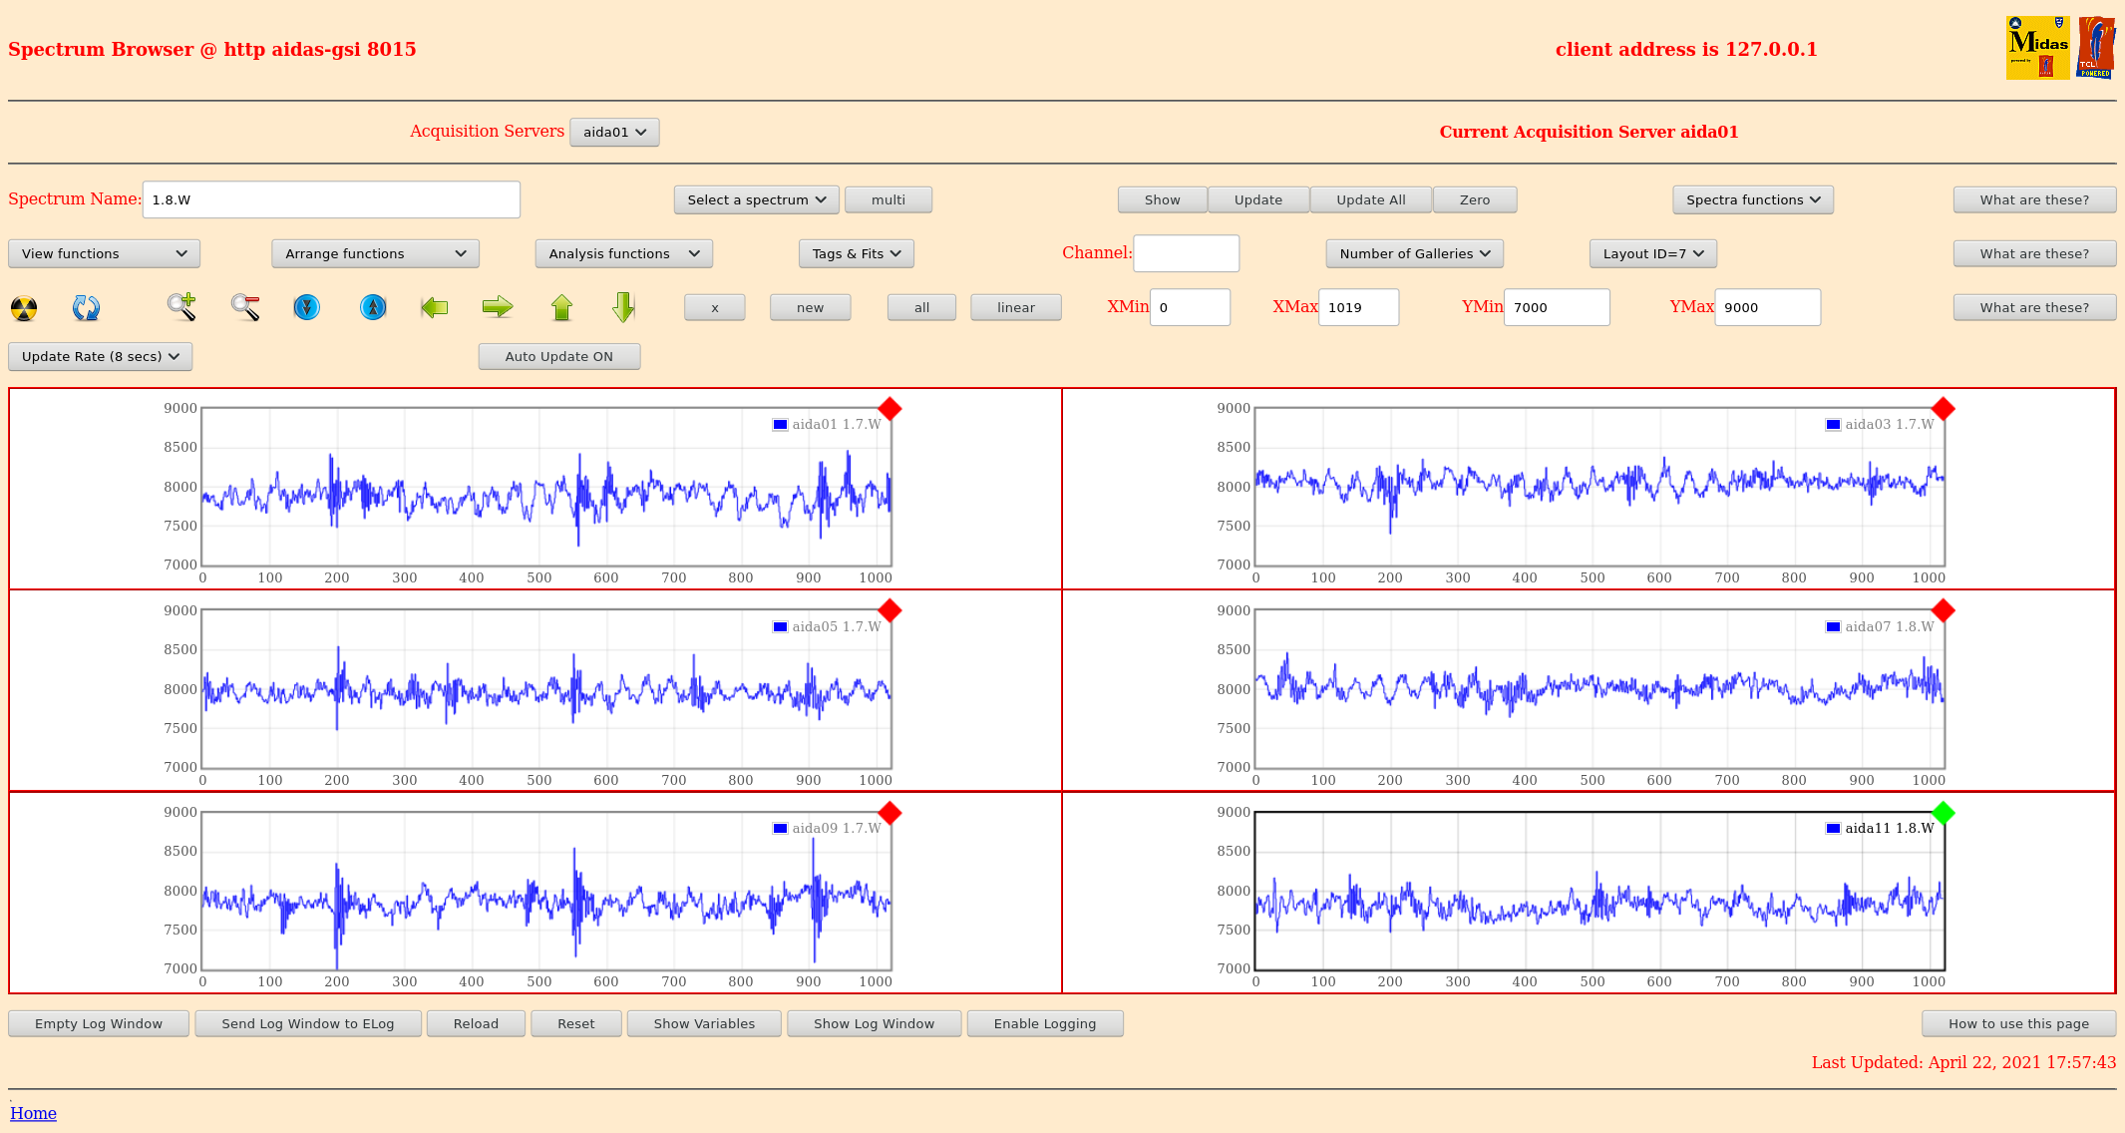This screenshot has height=1133, width=2125.
Task: Click the aida07 1.8.W blue legend swatch
Action: (x=1833, y=627)
